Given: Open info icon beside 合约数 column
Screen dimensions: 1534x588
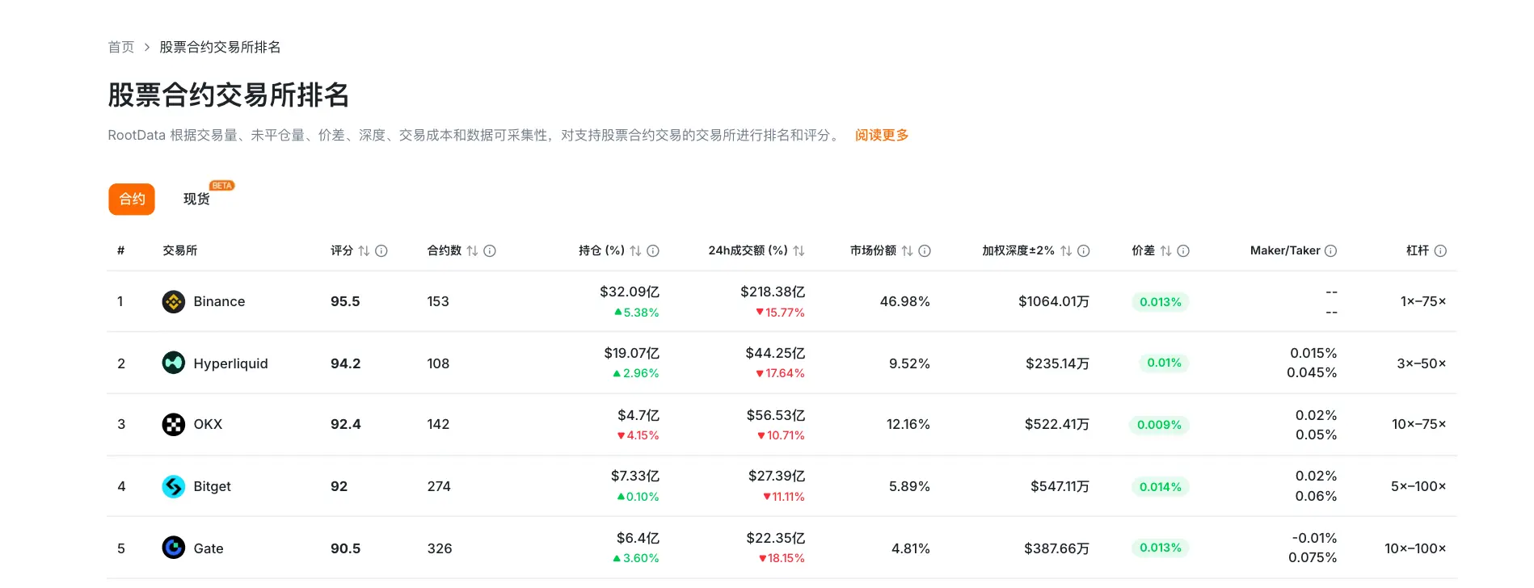Looking at the screenshot, I should tap(490, 251).
